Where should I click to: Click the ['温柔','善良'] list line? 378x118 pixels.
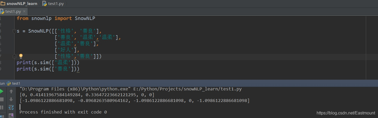[x=76, y=44]
